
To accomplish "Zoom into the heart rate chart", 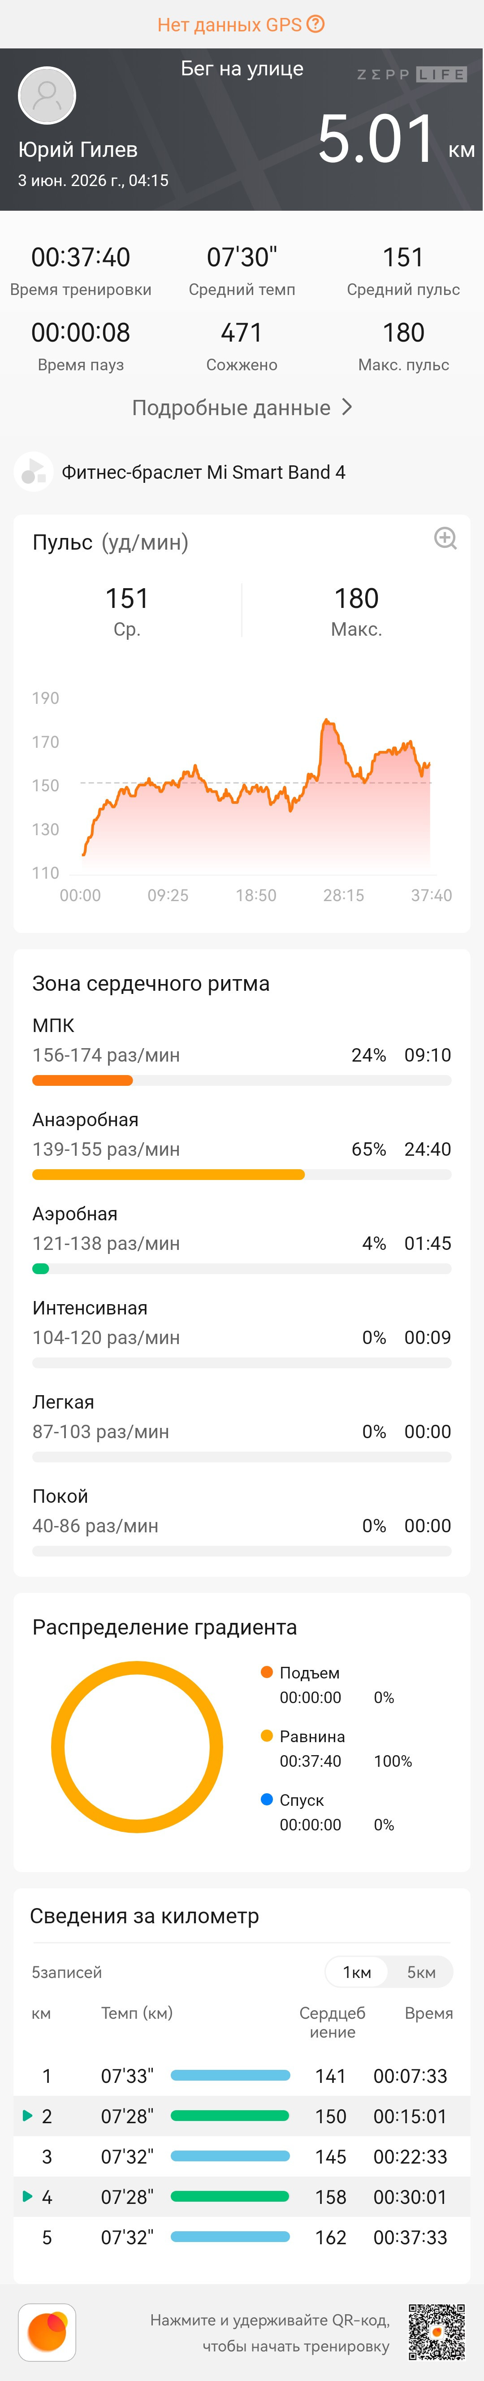I will coord(445,538).
